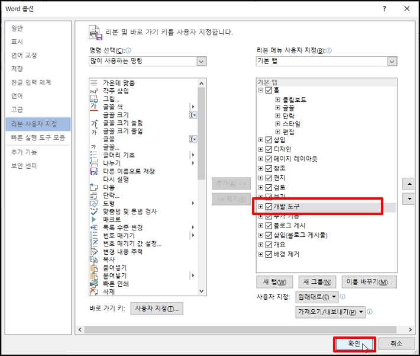Toggle the 페이지 레이아웃 checkbox
The height and width of the screenshot is (356, 420).
pos(269,159)
